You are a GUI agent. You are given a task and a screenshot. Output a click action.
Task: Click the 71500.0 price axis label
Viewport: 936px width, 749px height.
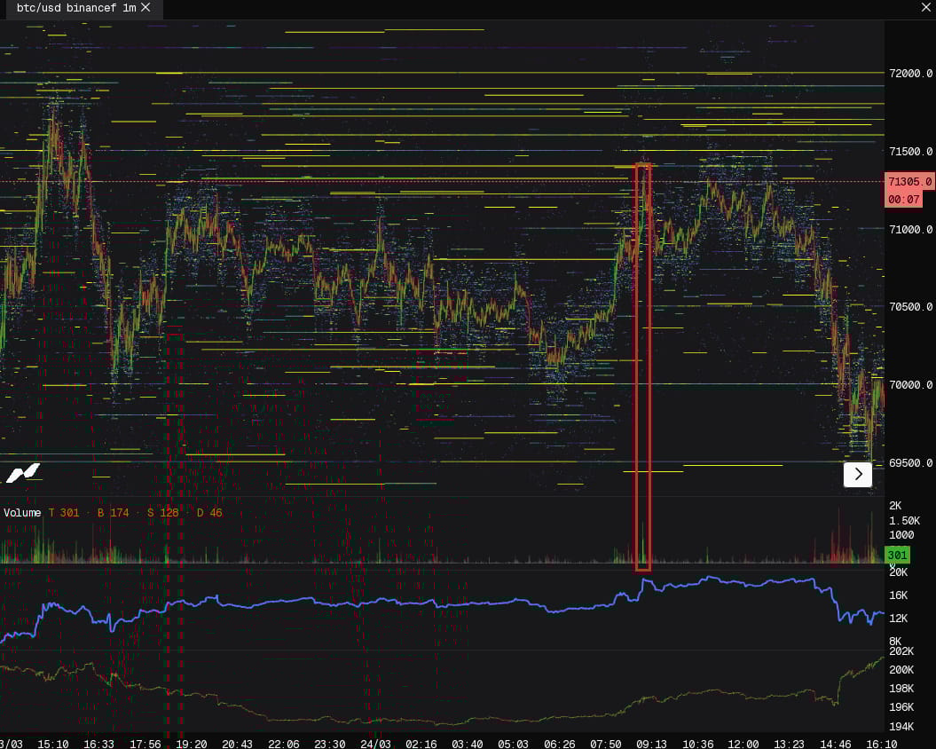click(910, 152)
